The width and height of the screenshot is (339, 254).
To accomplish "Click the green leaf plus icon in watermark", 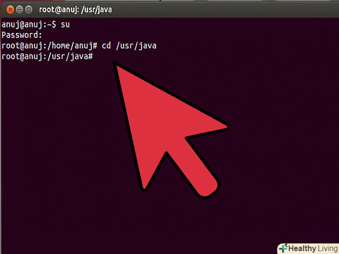I will click(x=283, y=248).
